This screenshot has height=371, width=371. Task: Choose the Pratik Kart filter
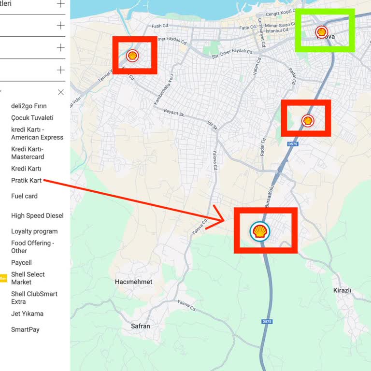coord(26,181)
